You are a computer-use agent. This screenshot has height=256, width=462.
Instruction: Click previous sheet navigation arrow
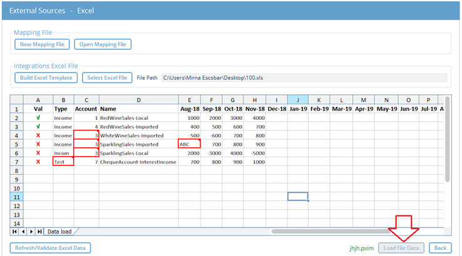pyautogui.click(x=23, y=232)
